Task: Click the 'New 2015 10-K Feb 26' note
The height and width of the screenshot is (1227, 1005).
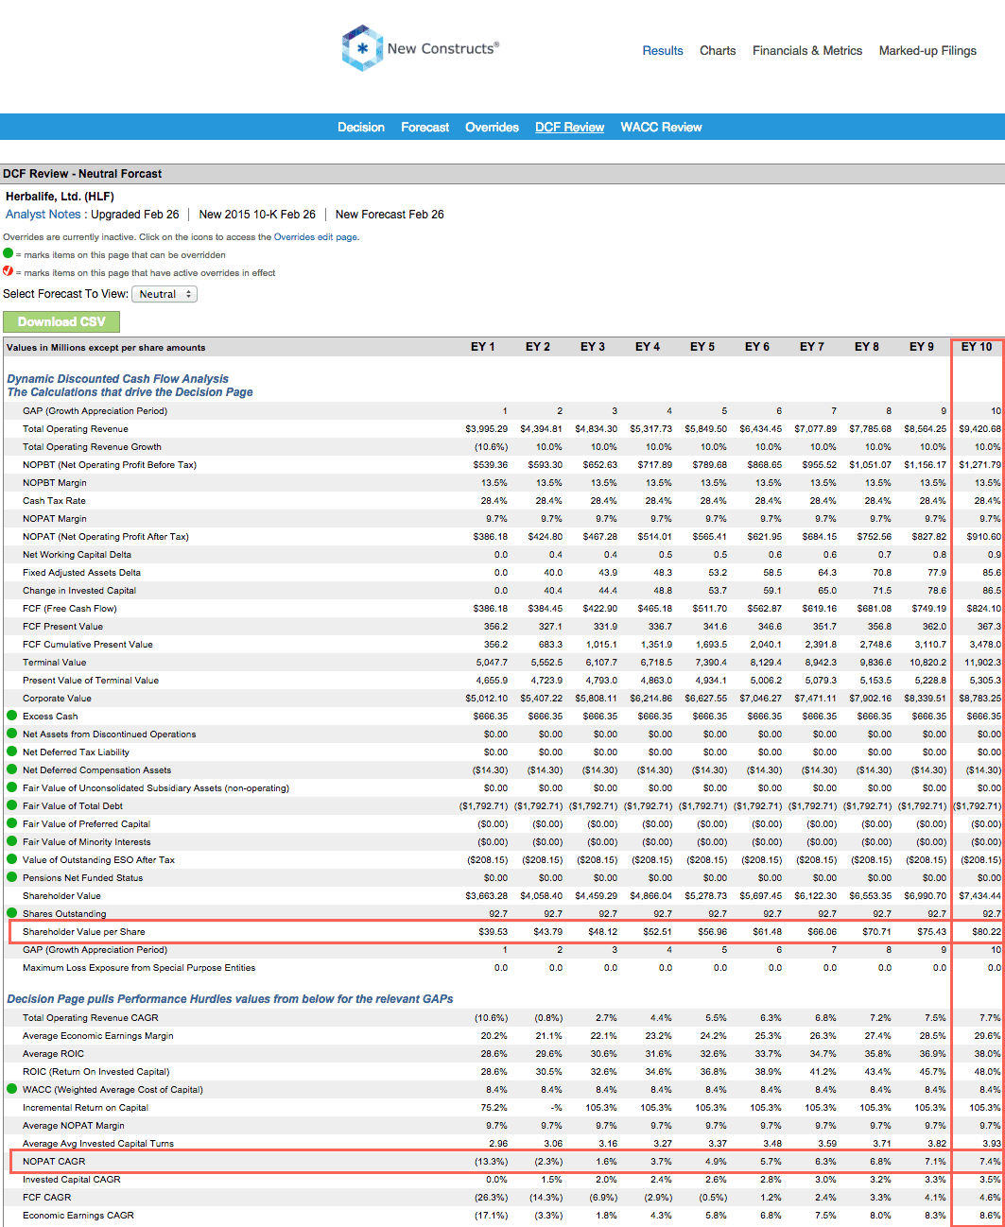Action: pos(257,215)
